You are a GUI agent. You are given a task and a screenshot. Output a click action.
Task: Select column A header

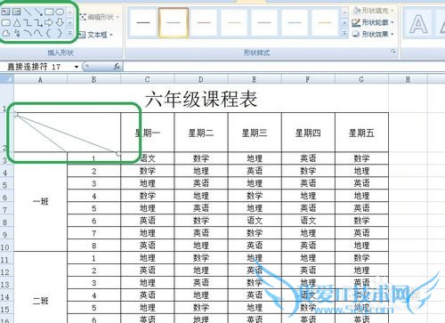pyautogui.click(x=40, y=79)
